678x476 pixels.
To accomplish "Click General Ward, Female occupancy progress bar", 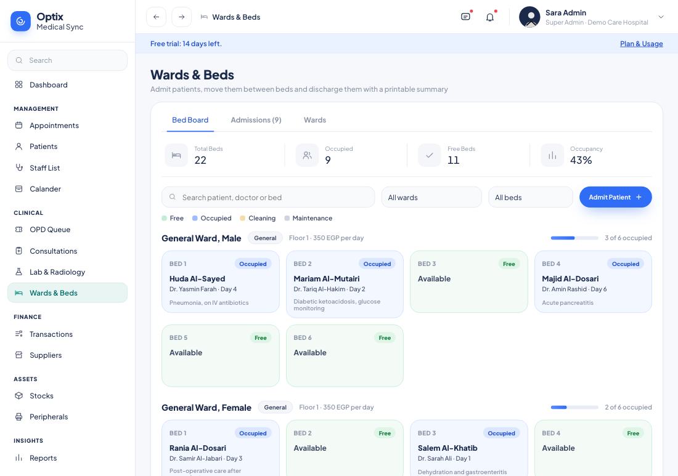I will [574, 407].
